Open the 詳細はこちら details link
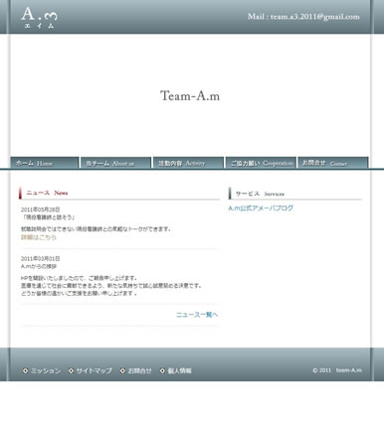 39,237
